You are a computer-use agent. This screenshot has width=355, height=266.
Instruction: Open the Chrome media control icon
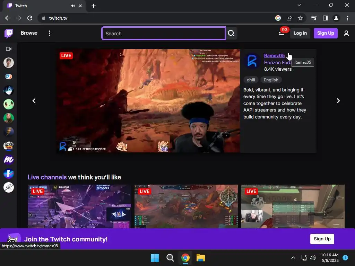point(314,18)
